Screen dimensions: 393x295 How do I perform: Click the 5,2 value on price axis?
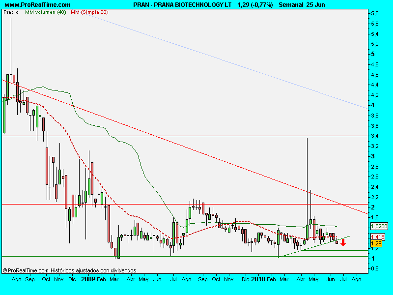375,44
